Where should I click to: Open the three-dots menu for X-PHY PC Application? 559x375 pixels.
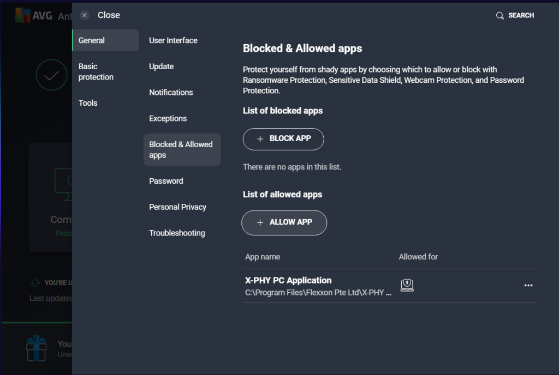point(528,285)
